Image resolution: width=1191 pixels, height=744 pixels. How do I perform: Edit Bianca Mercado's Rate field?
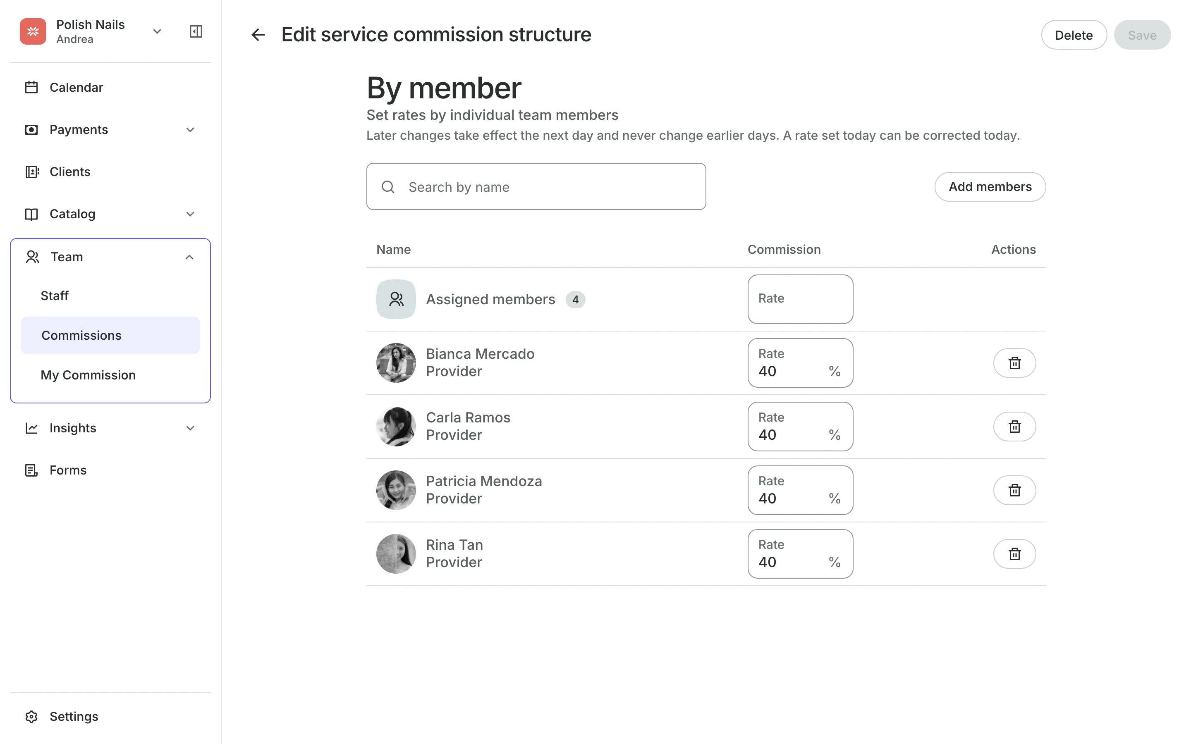800,363
